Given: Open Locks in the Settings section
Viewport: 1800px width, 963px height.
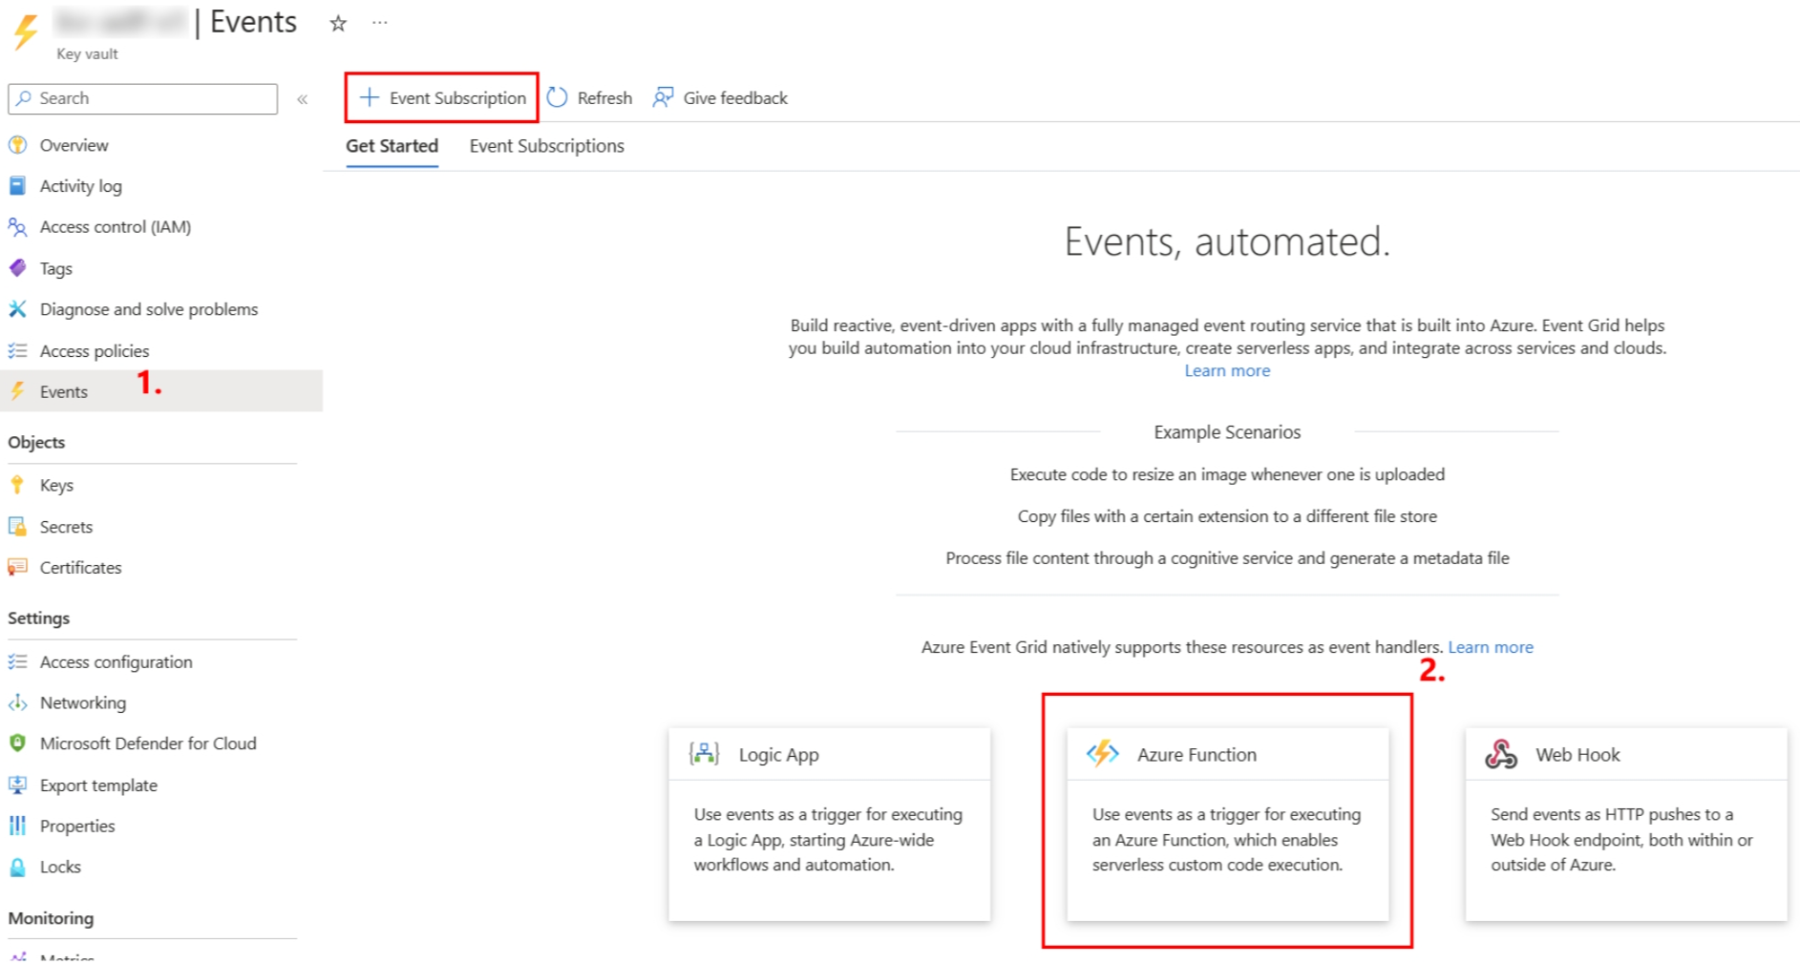Looking at the screenshot, I should [60, 868].
